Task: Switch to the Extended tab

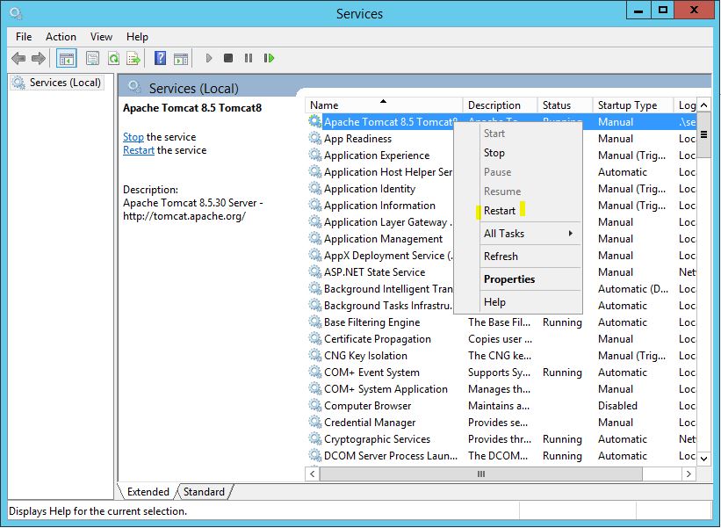Action: [x=148, y=492]
